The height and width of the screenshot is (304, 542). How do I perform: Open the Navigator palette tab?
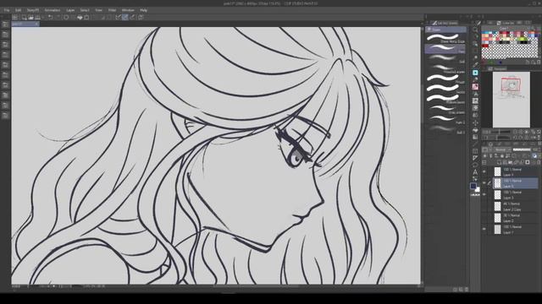498,69
